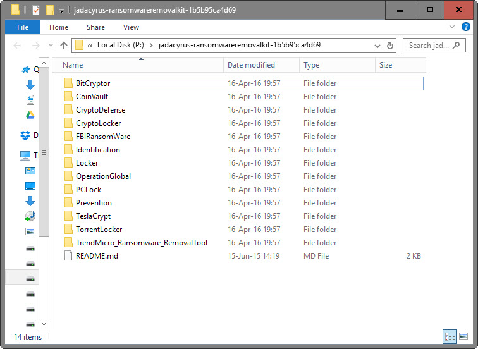Viewport: 478px width, 349px height.
Task: Open the File menu
Action: (23, 27)
